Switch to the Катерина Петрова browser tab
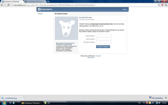The image size is (168, 105). (12, 2)
